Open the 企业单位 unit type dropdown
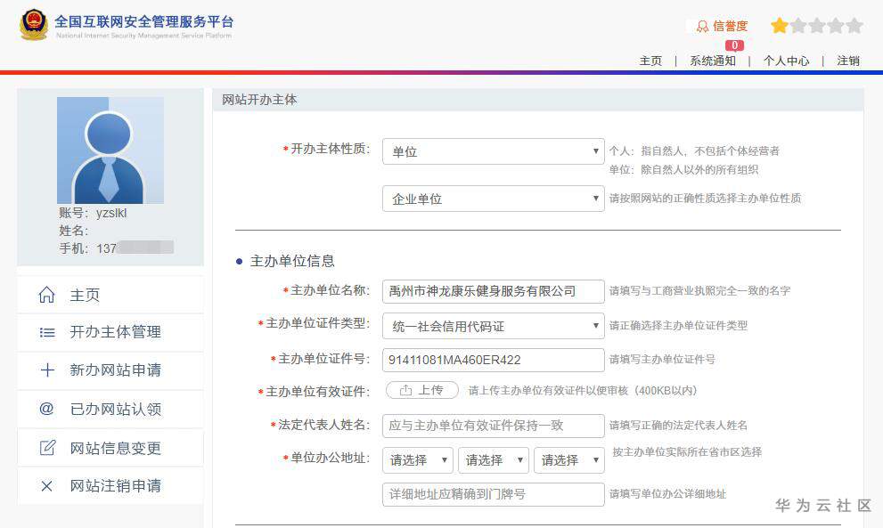The width and height of the screenshot is (883, 528). click(x=494, y=199)
